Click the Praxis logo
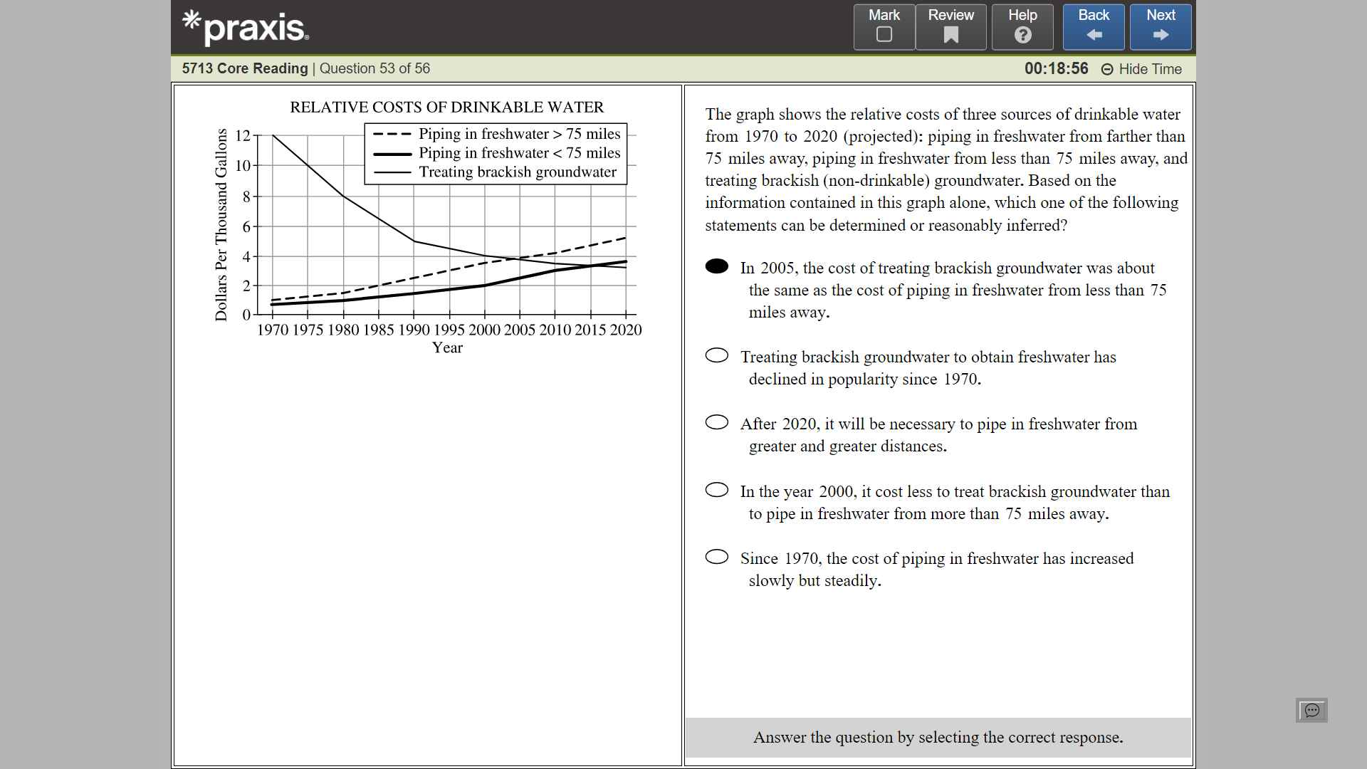Viewport: 1367px width, 769px height. pos(246,28)
